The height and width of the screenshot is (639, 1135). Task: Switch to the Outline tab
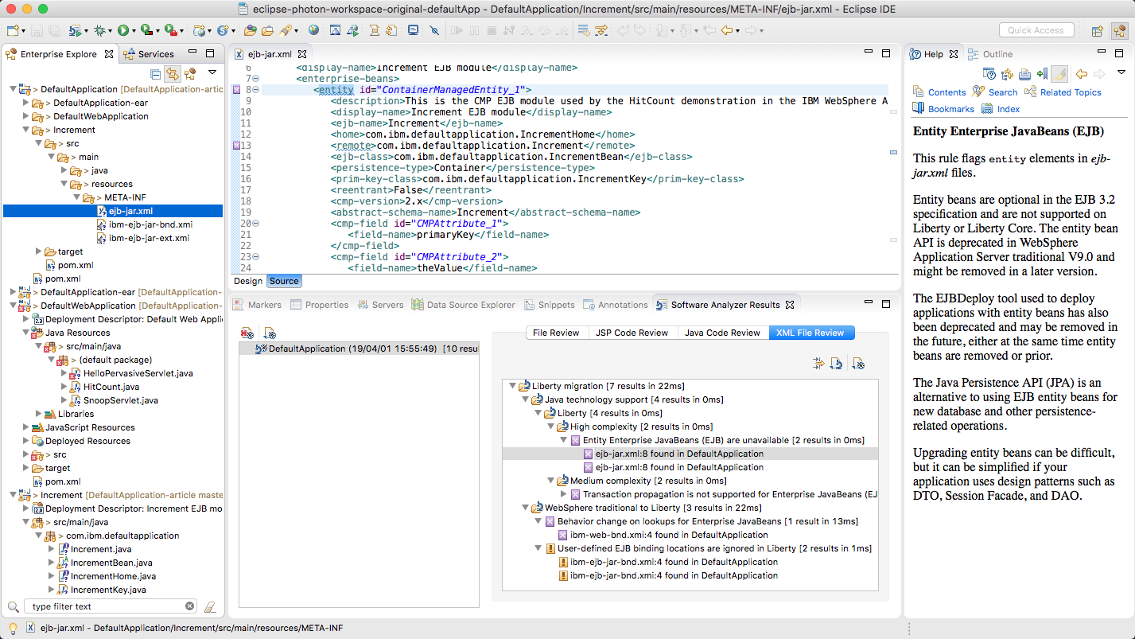(990, 54)
